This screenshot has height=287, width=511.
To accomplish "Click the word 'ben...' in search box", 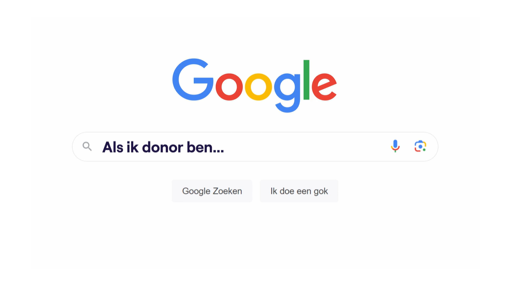I will (205, 147).
